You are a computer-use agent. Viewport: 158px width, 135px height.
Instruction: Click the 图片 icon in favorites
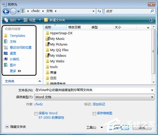point(6,65)
